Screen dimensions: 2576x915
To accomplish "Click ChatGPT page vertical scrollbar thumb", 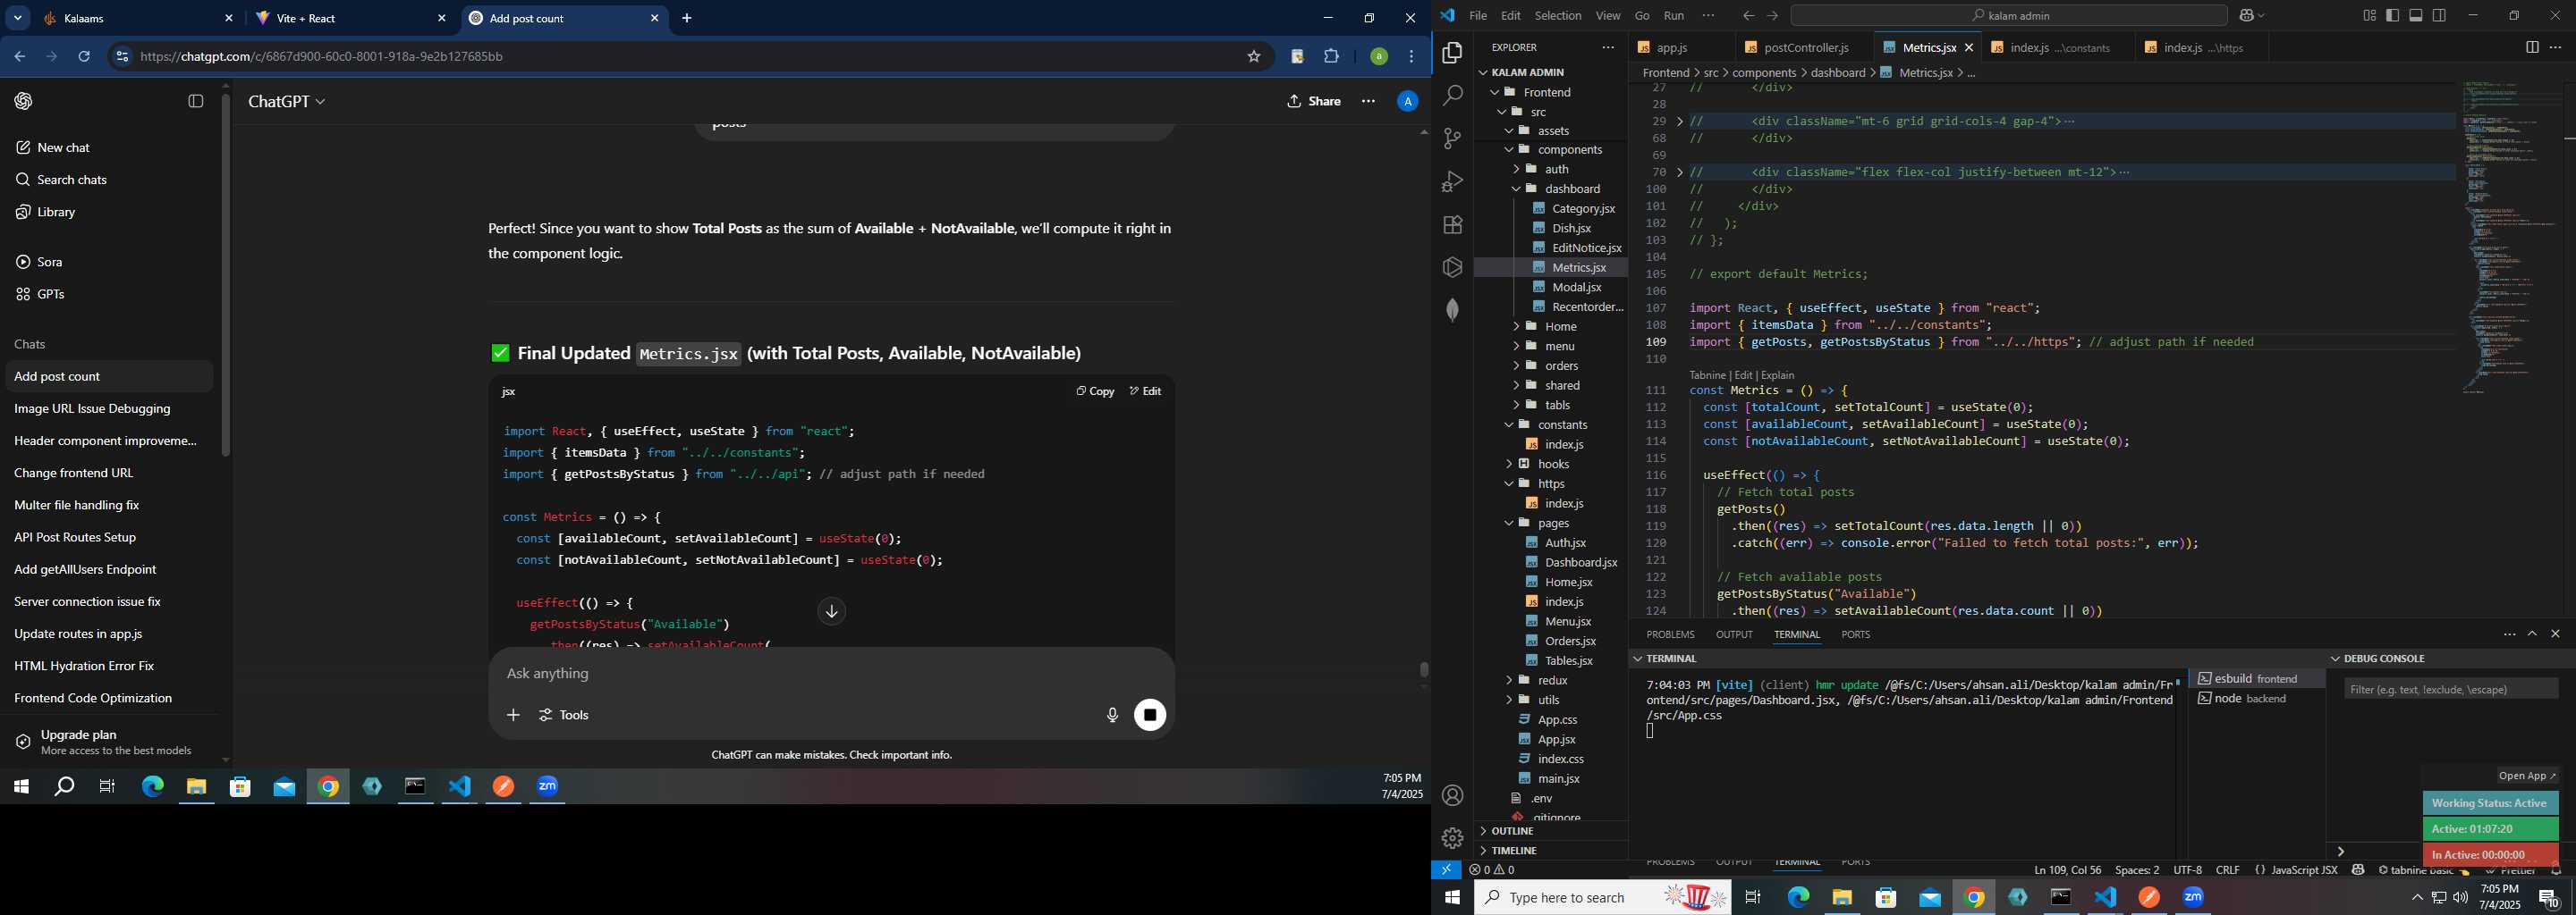I will coord(1424,670).
